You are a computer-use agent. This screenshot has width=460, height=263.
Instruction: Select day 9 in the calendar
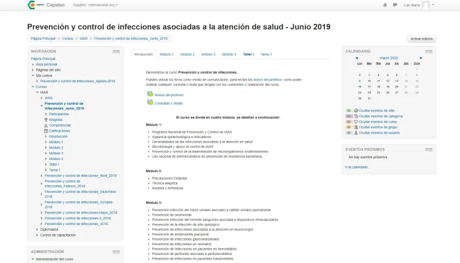click(359, 81)
